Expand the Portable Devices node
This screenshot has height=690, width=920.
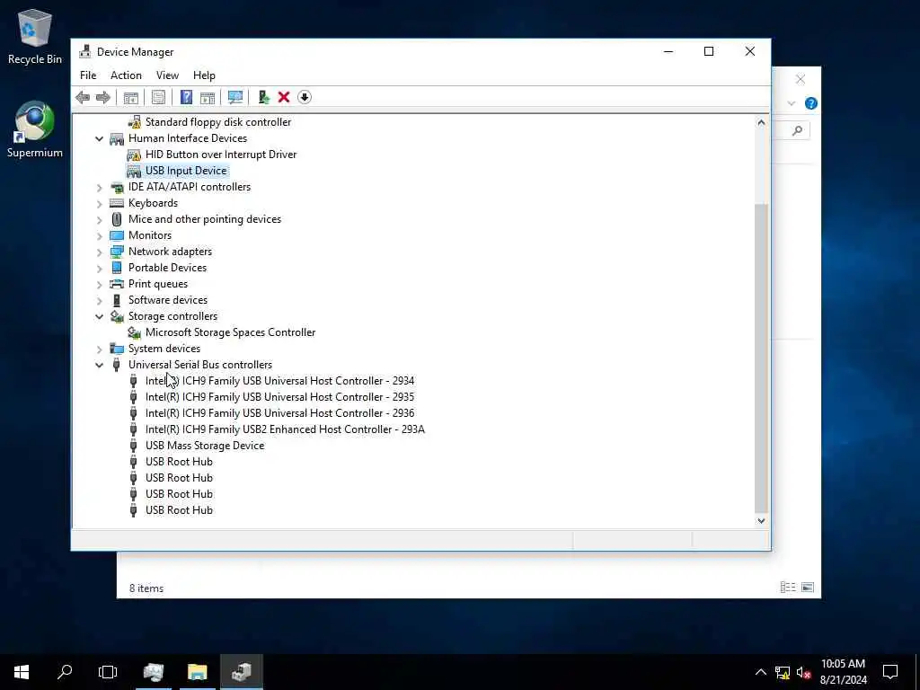tap(99, 268)
